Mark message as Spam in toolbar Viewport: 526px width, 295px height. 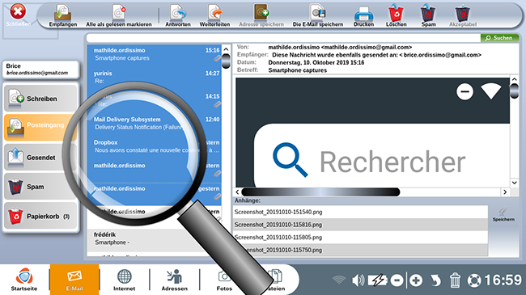428,15
